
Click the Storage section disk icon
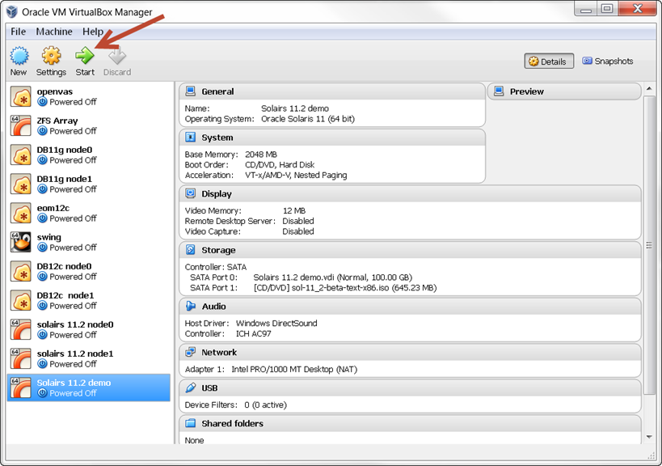(x=191, y=250)
